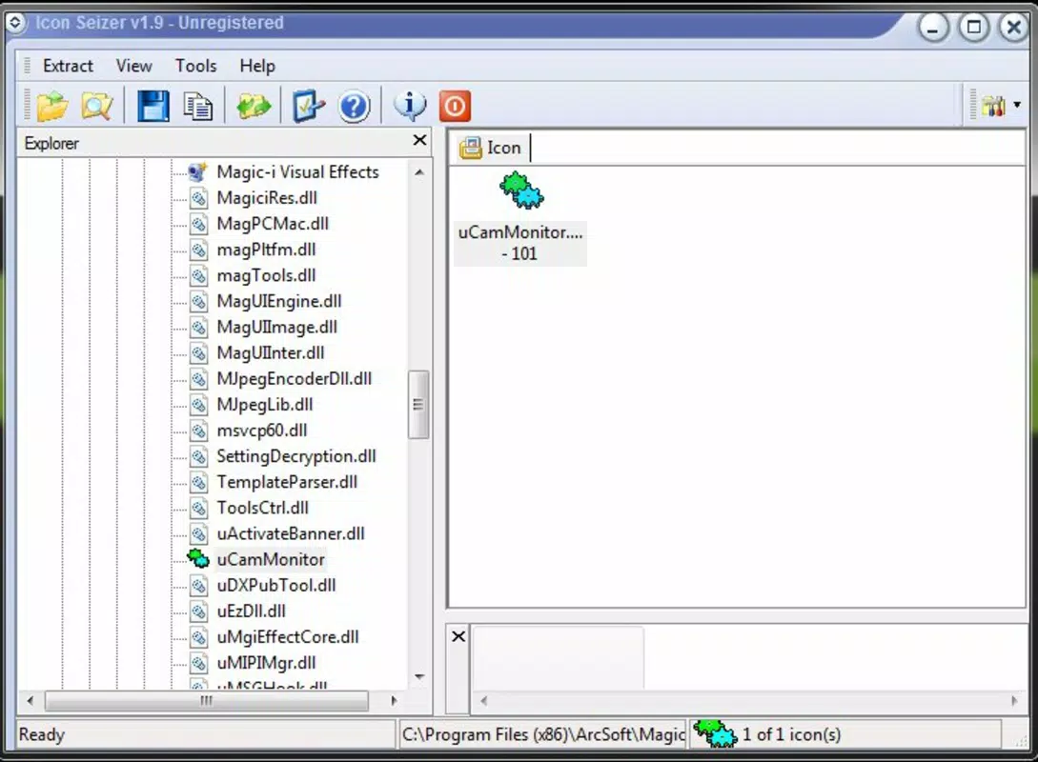Select MJpegEncoderDll.dll in the tree
The width and height of the screenshot is (1038, 762).
(x=294, y=378)
